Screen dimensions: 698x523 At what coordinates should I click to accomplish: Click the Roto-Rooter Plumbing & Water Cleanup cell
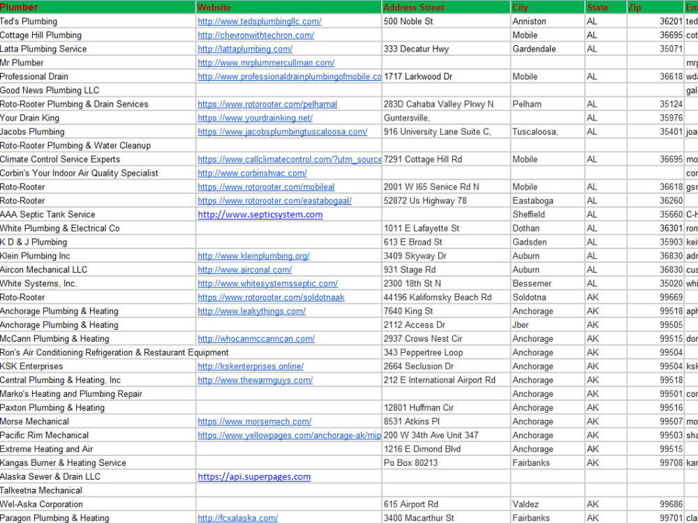98,146
